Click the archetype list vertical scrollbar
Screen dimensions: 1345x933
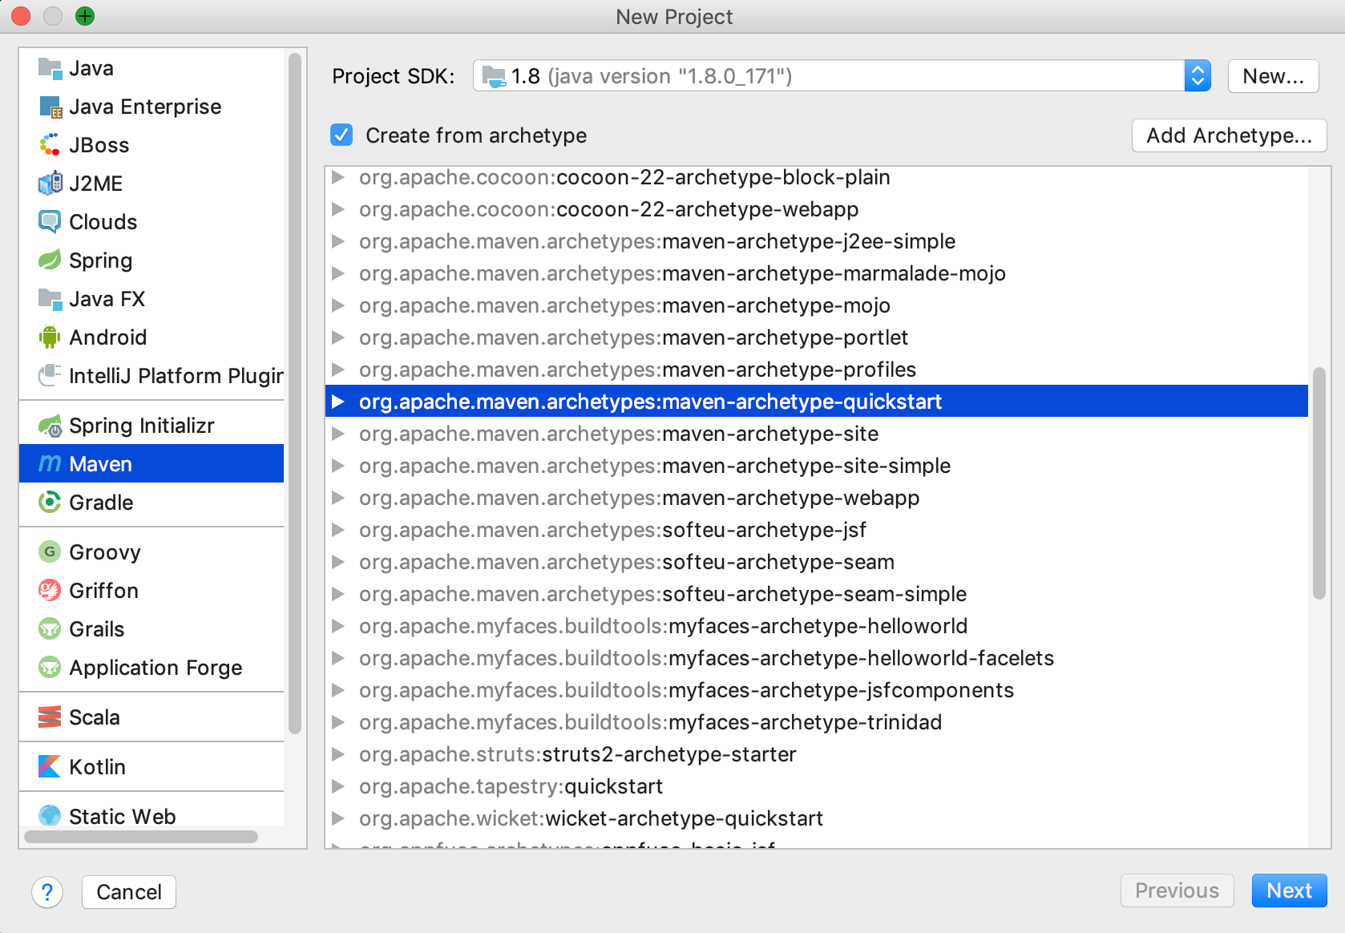pyautogui.click(x=1319, y=483)
